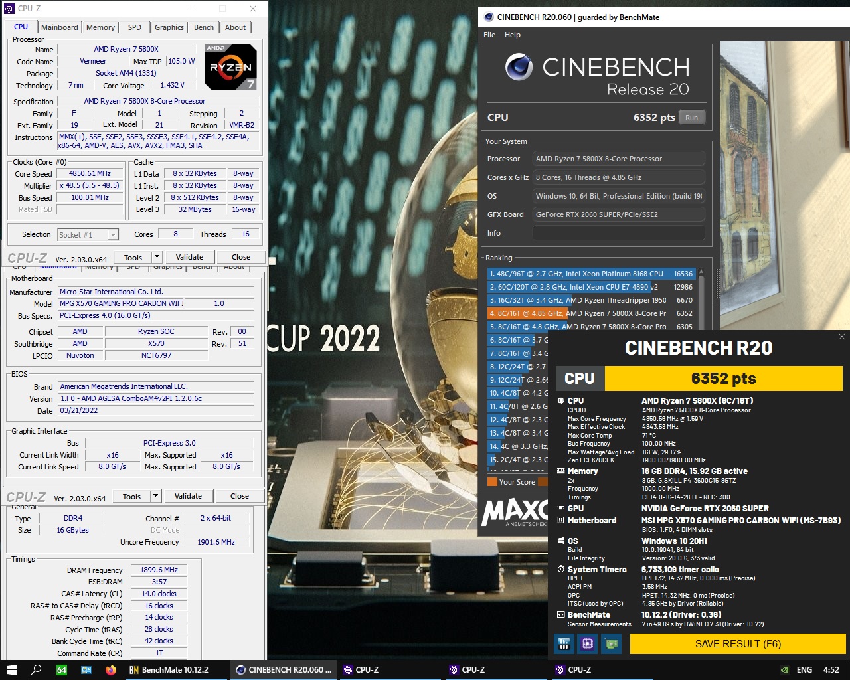Open the green 64 taskbar app
The height and width of the screenshot is (680, 850).
[61, 669]
